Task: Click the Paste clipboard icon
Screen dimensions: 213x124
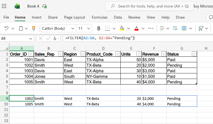Action: click(x=21, y=28)
